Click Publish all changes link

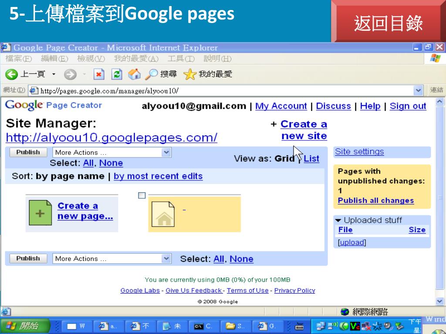click(376, 200)
